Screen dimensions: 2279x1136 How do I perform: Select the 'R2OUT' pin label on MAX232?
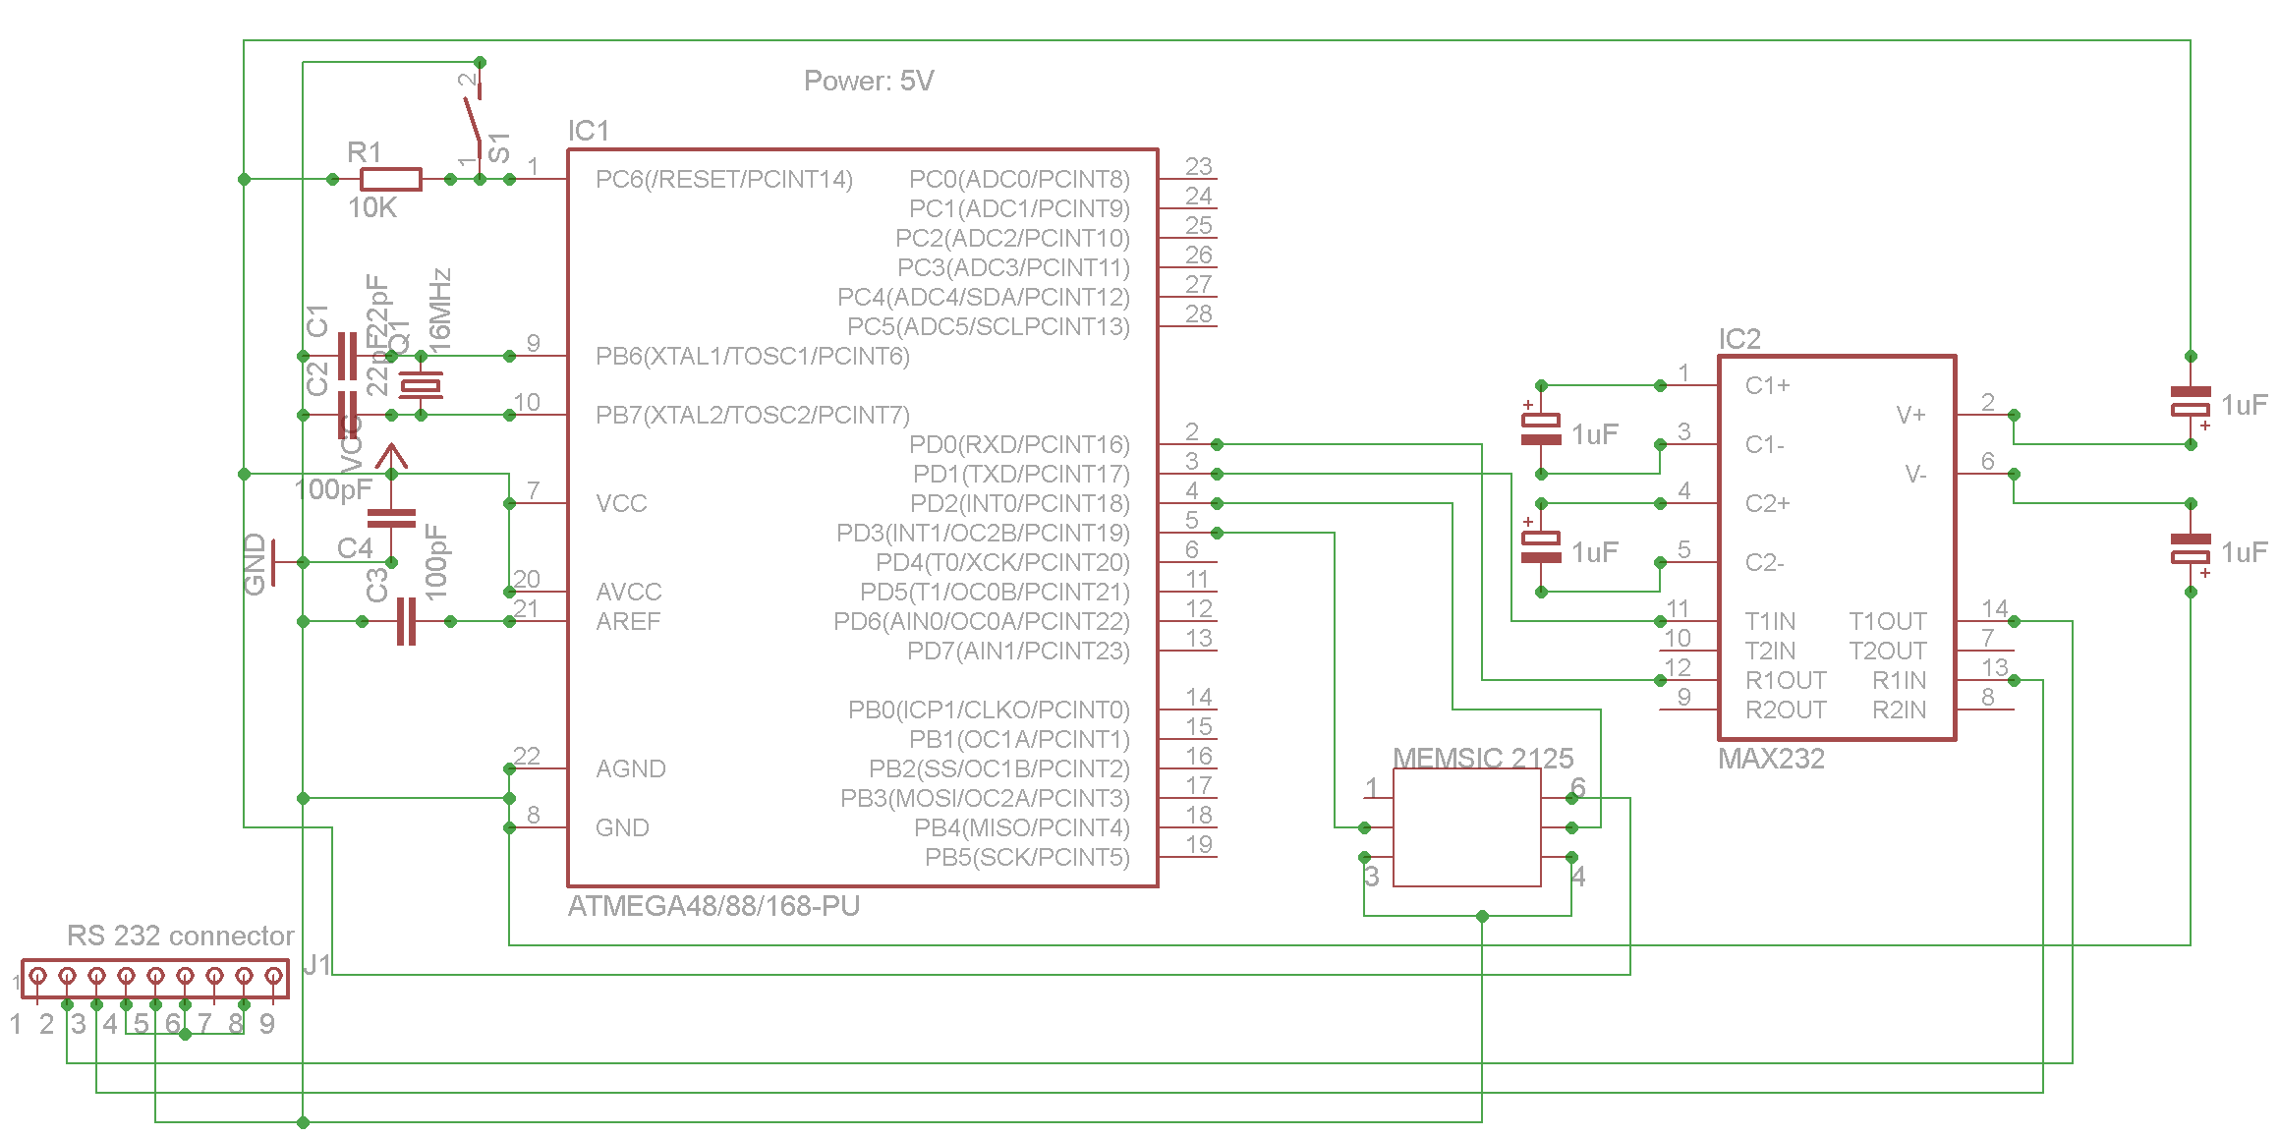[1786, 710]
